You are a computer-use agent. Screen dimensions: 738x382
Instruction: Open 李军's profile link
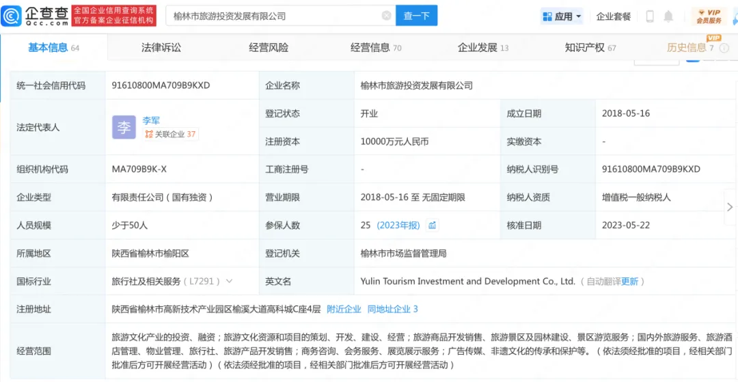click(151, 120)
